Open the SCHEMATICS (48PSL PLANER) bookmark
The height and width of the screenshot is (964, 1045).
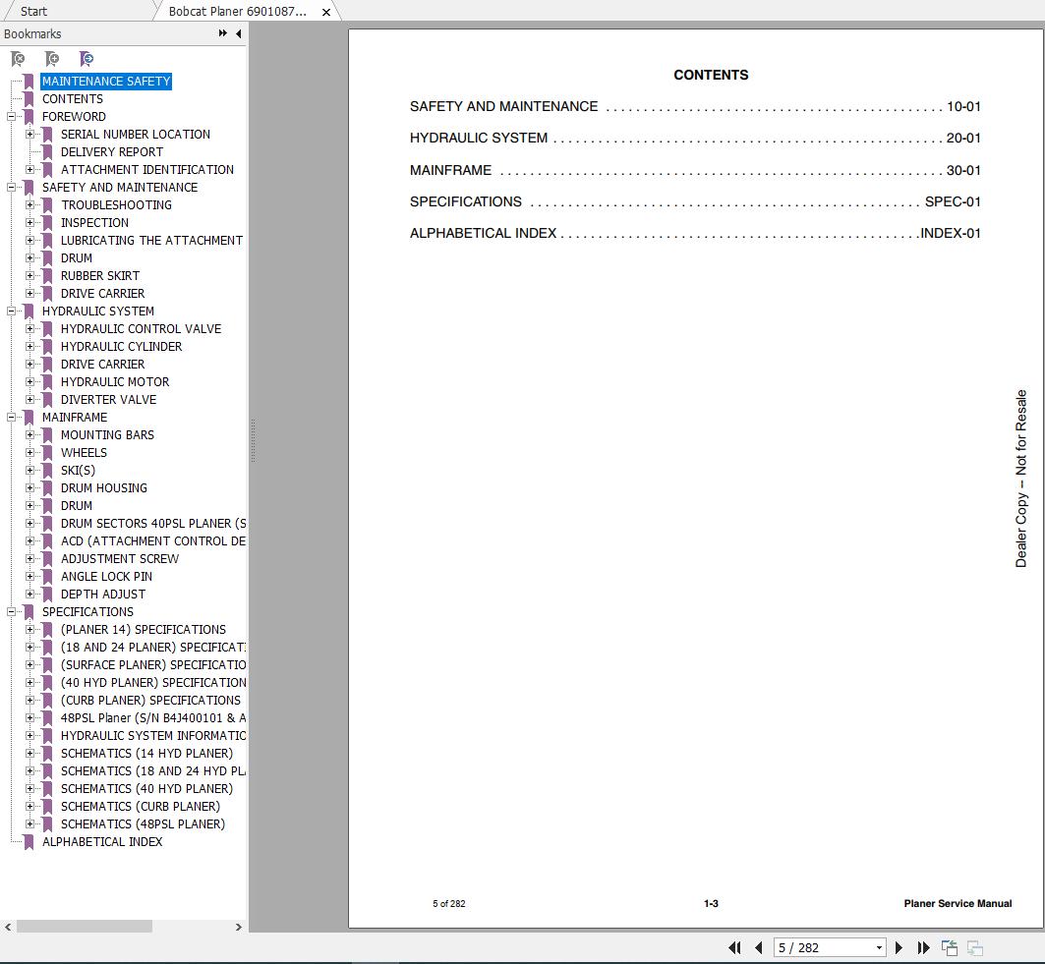[143, 824]
